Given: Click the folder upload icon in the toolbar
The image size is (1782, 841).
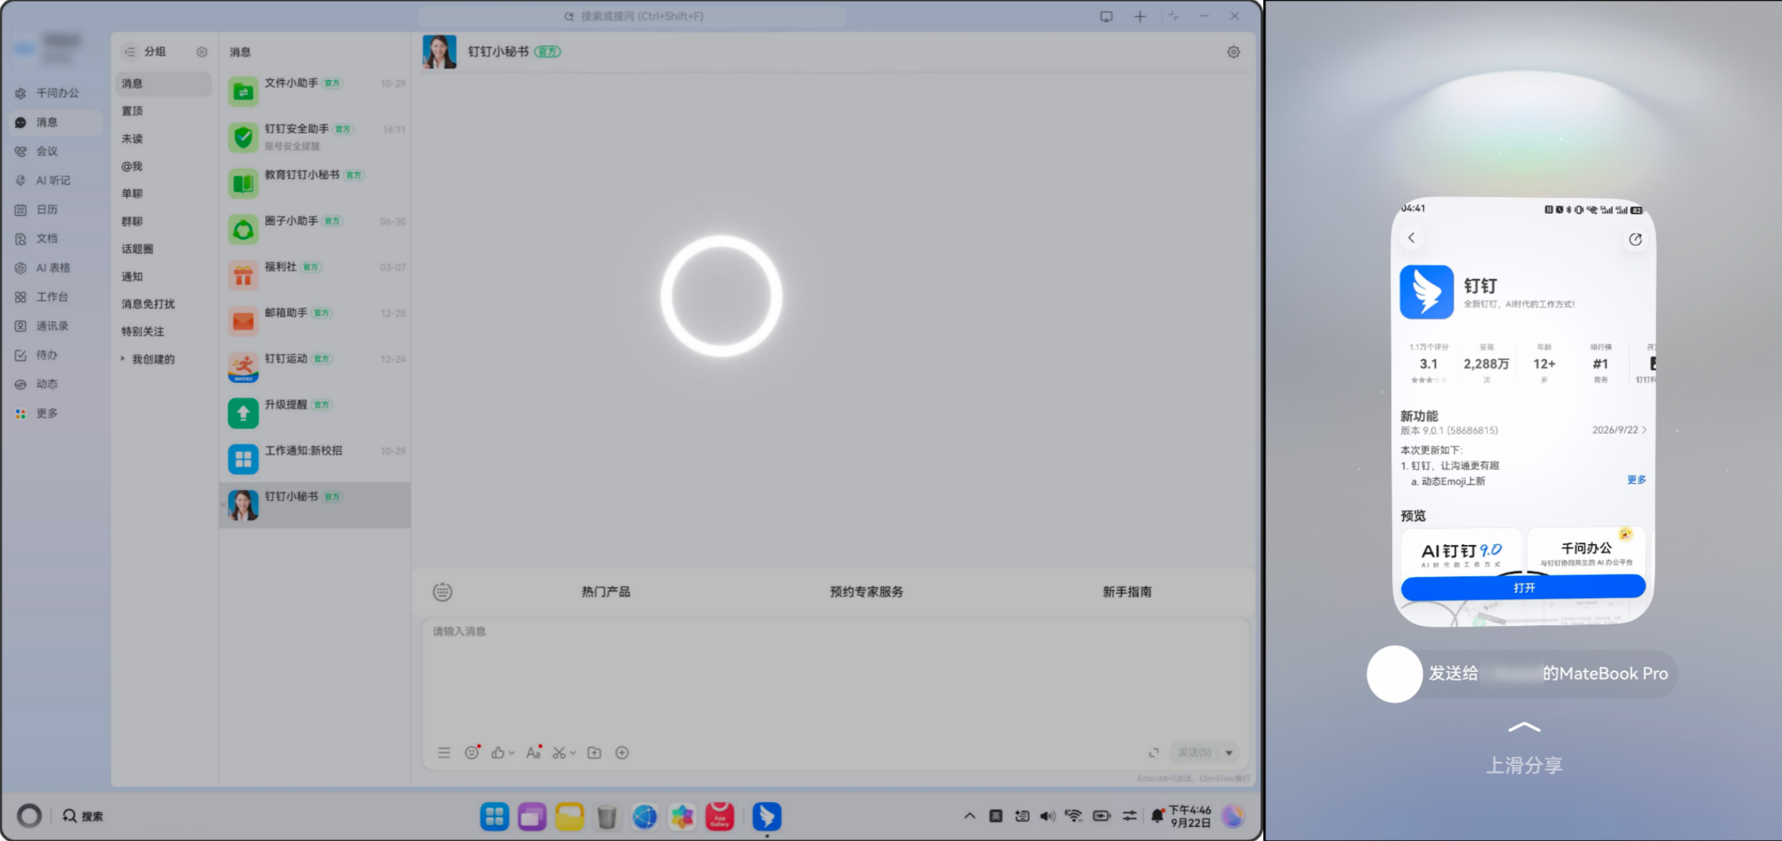Looking at the screenshot, I should tap(595, 753).
